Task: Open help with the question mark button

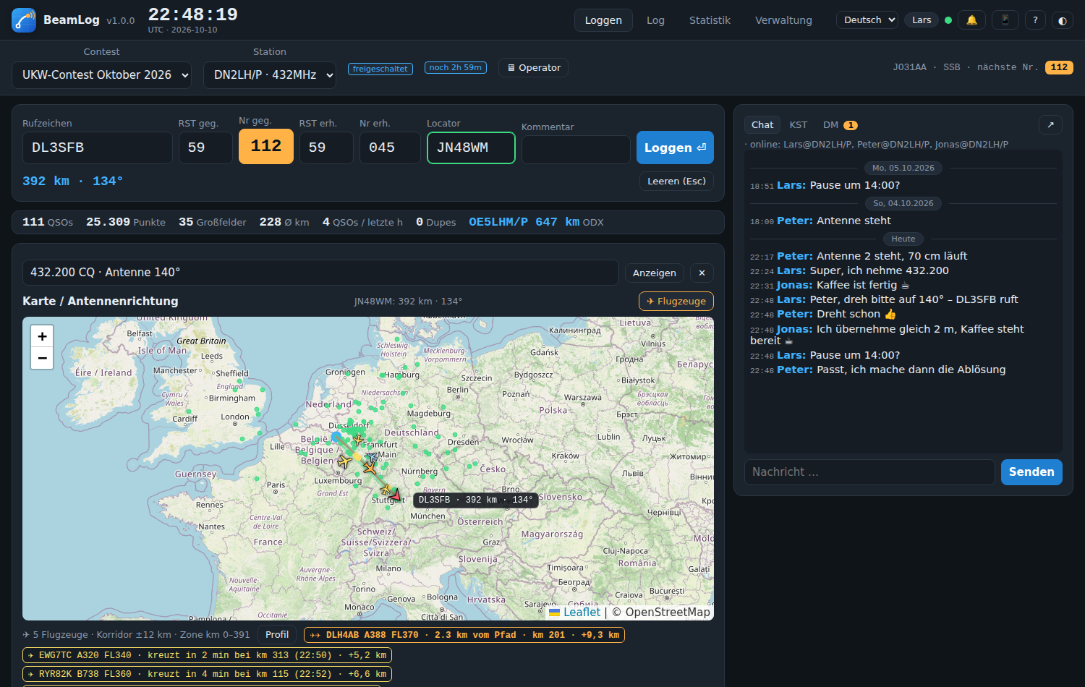Action: click(1035, 20)
